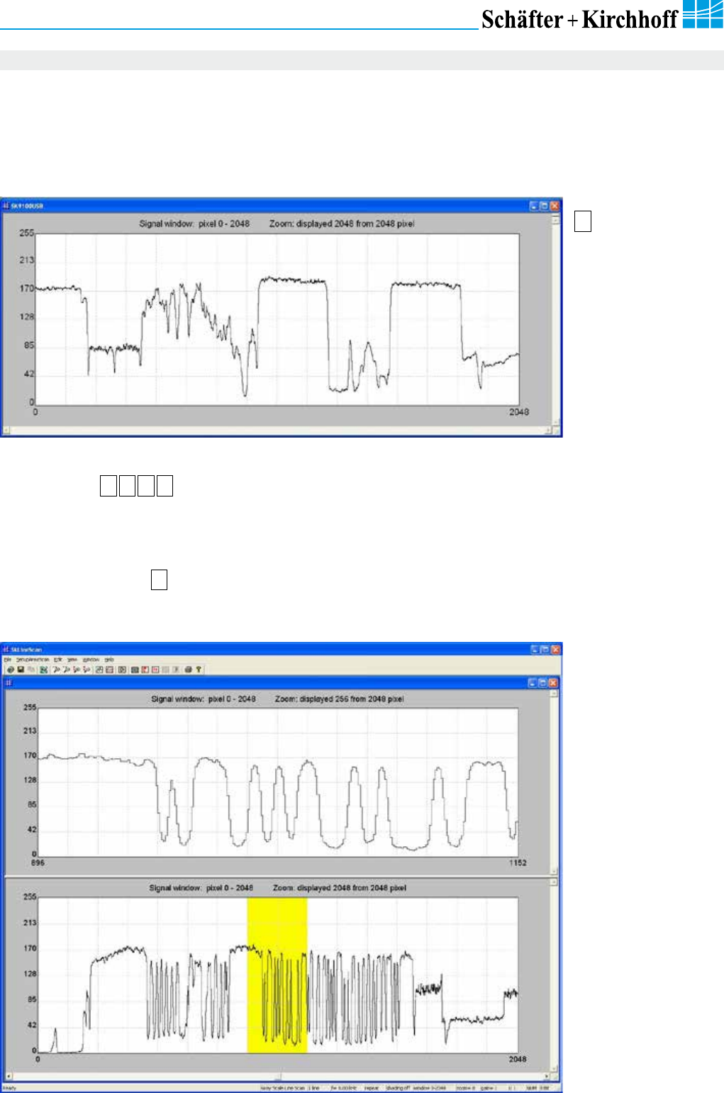The height and width of the screenshot is (1093, 724).
Task: Click horizontal scrollbar thumb under the lower signal plot
Action: point(278,1077)
